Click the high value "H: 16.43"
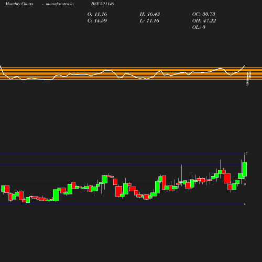 coord(150,14)
